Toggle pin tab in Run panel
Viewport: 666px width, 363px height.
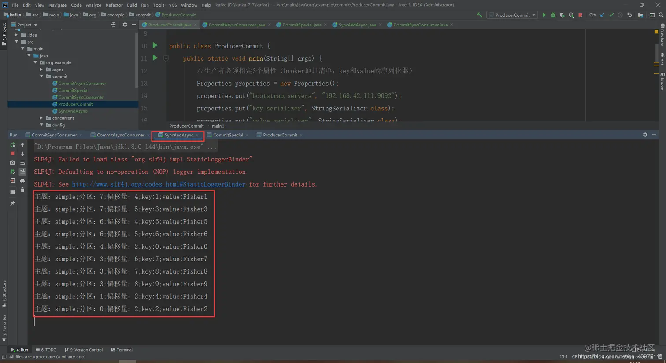pos(12,203)
